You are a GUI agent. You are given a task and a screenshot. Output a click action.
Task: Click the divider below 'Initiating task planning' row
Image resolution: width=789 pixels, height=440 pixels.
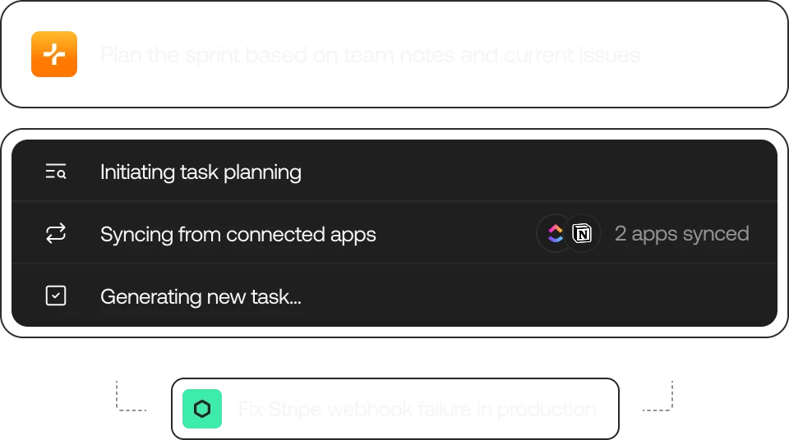pyautogui.click(x=394, y=201)
